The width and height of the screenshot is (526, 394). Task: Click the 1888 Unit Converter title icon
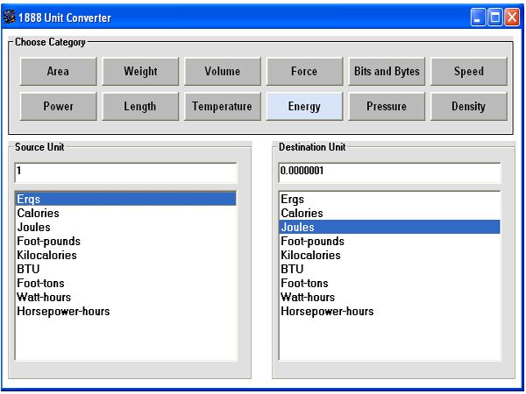(x=10, y=18)
